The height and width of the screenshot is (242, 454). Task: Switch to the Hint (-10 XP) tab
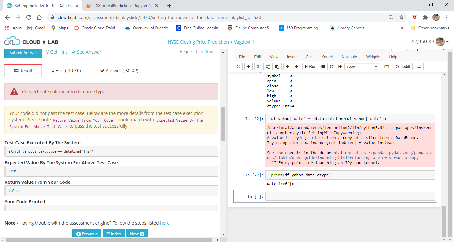pyautogui.click(x=66, y=71)
